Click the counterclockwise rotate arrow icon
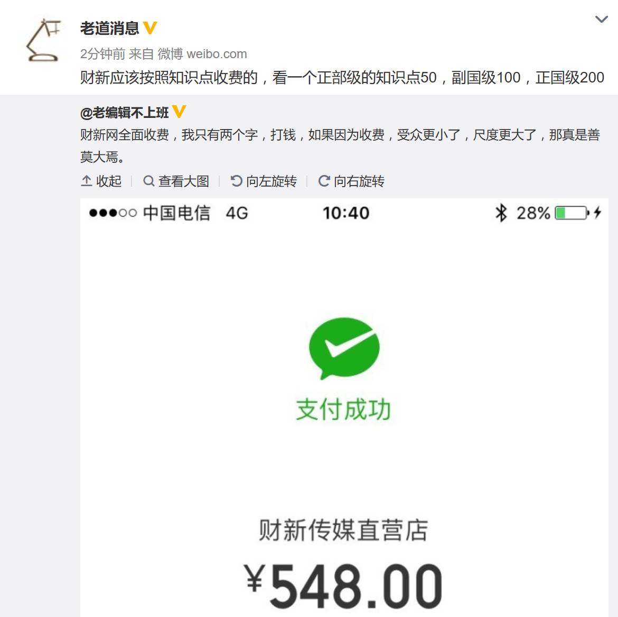Viewport: 618px width, 617px height. (x=236, y=181)
